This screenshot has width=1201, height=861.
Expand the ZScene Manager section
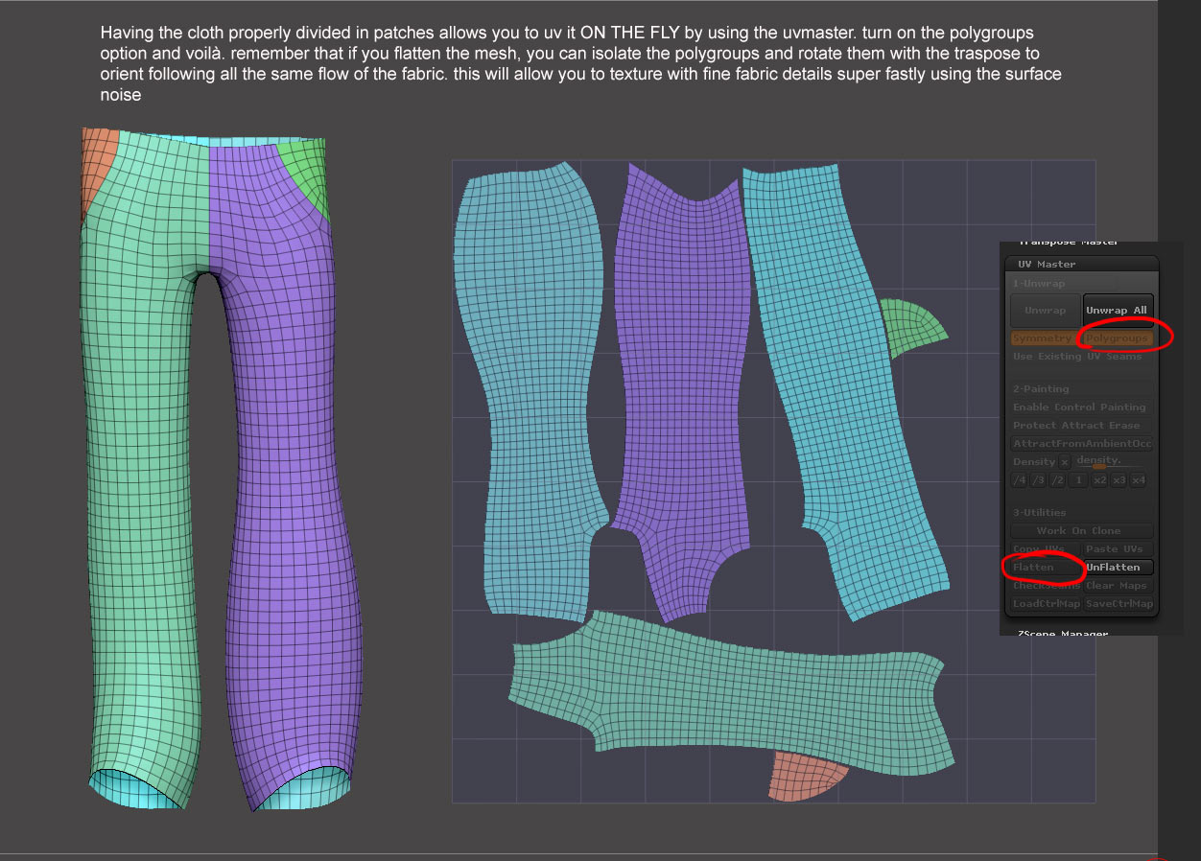coord(1062,634)
